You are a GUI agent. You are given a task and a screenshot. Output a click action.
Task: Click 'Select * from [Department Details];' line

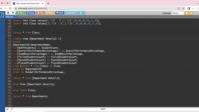tap(37, 78)
